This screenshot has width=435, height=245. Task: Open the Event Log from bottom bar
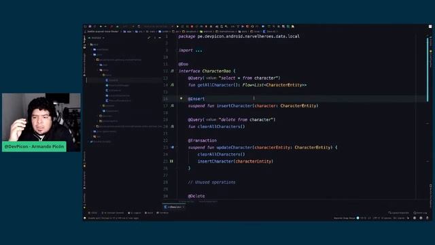click(x=420, y=213)
